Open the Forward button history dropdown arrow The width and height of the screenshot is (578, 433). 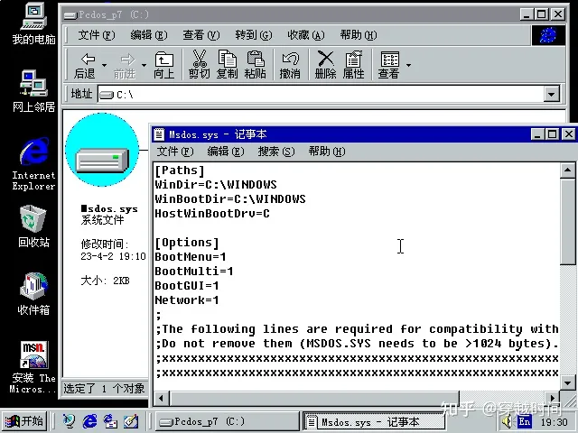click(x=144, y=65)
